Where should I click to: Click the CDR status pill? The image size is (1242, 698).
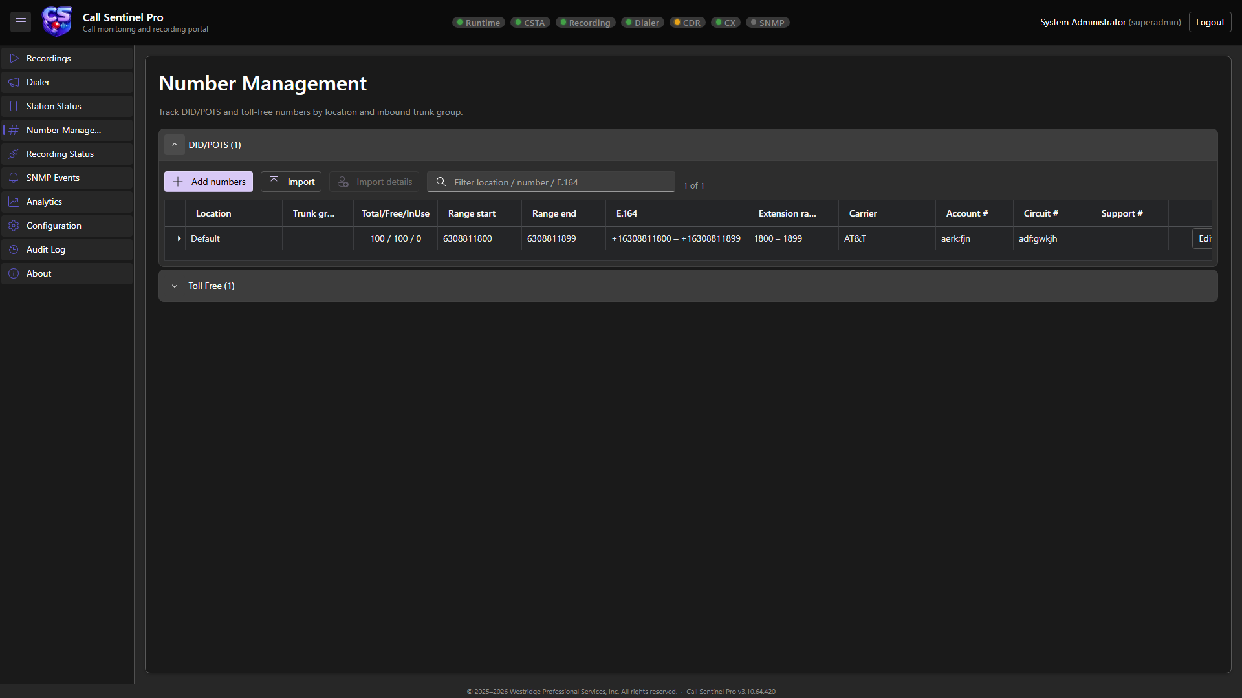(x=688, y=23)
